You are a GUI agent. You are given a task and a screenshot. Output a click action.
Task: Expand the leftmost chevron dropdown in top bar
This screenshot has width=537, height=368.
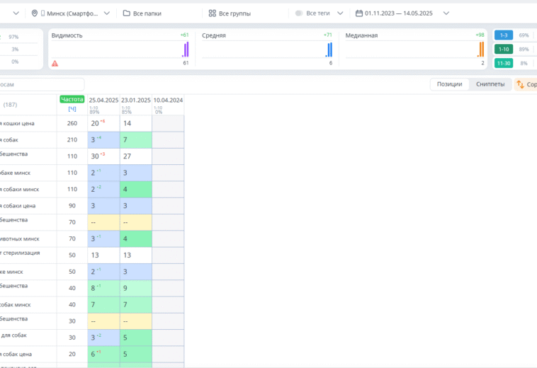(x=16, y=13)
